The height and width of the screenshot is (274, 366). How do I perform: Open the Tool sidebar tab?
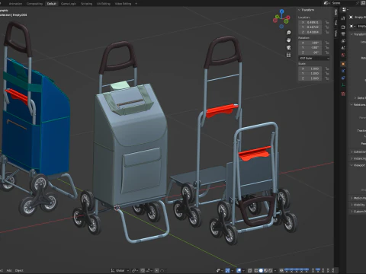(x=335, y=23)
